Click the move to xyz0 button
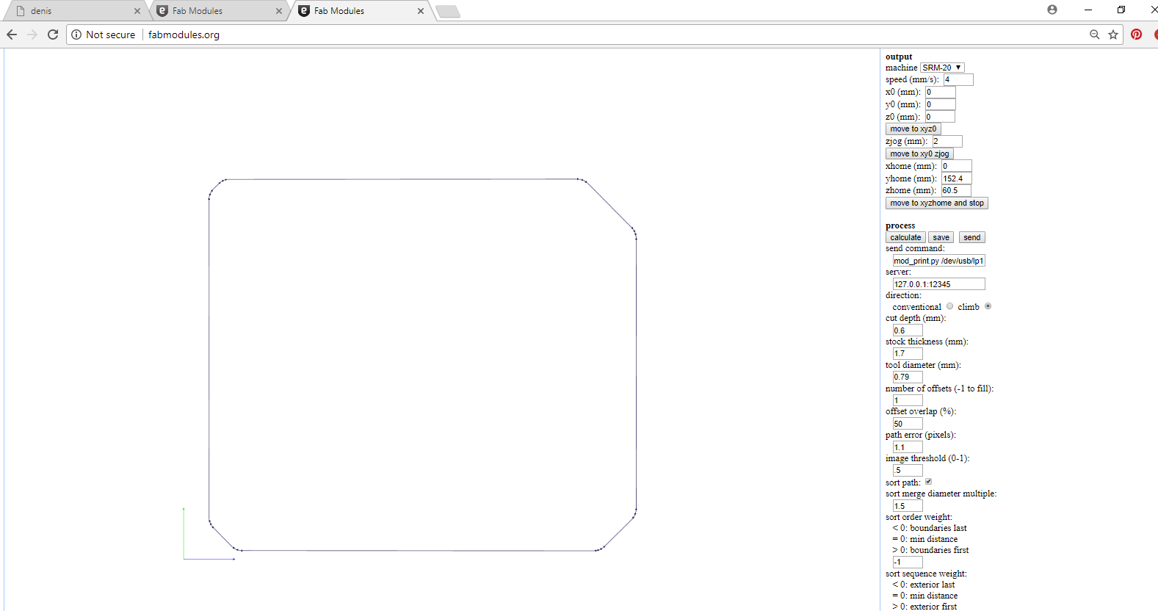This screenshot has height=611, width=1158. pos(913,129)
